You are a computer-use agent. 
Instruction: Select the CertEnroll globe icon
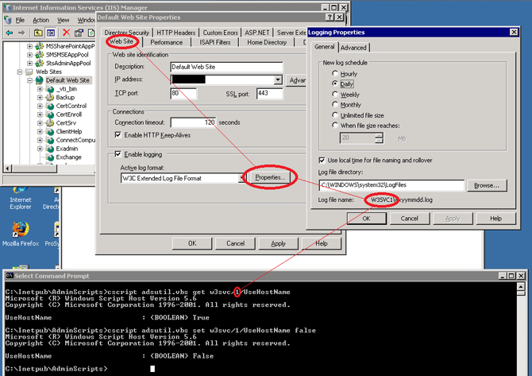click(50, 114)
